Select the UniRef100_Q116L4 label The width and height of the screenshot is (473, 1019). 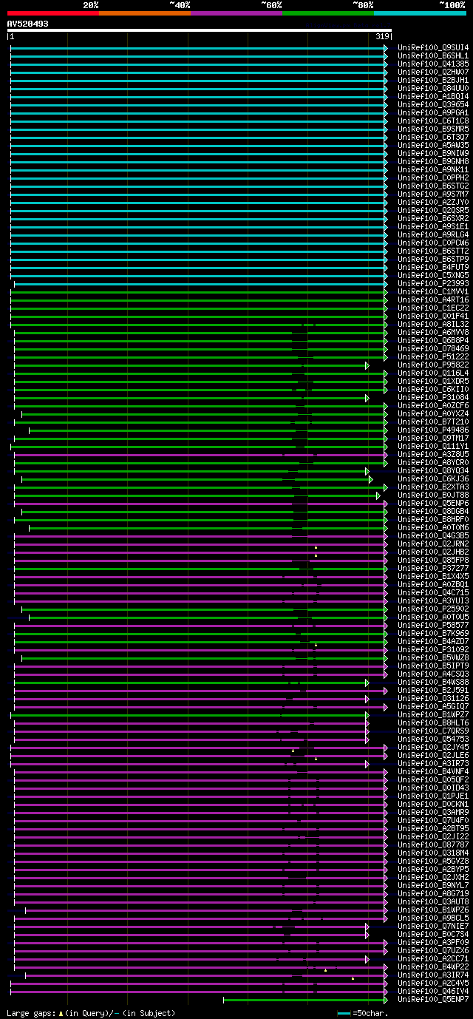(x=433, y=373)
